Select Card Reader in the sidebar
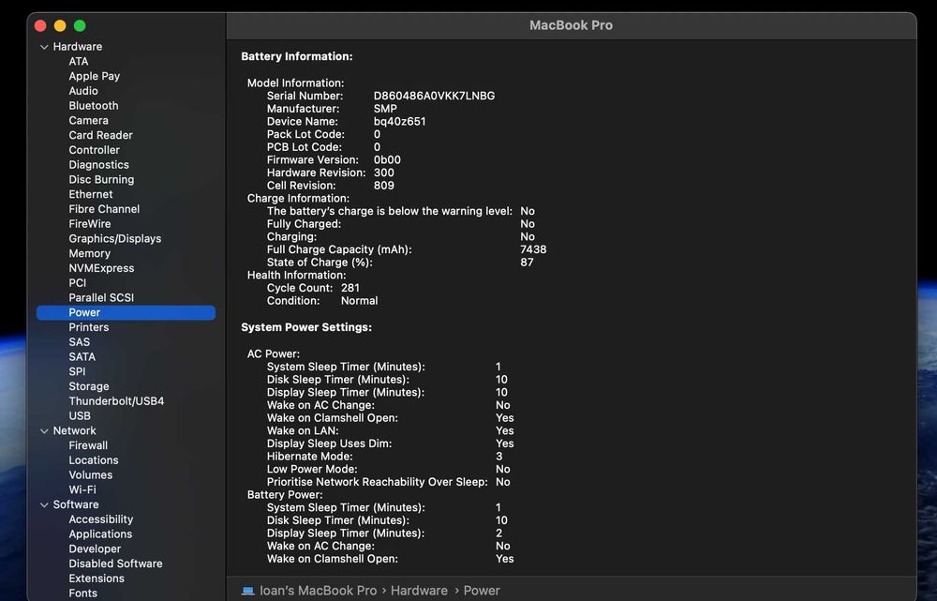Screen dimensions: 937x601 click(100, 135)
